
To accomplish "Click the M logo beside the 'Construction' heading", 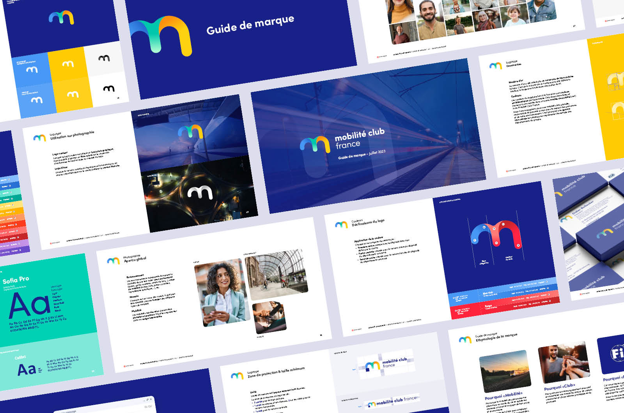I will [496, 66].
